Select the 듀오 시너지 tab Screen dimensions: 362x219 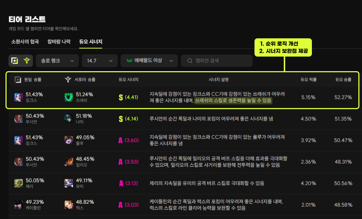(91, 42)
